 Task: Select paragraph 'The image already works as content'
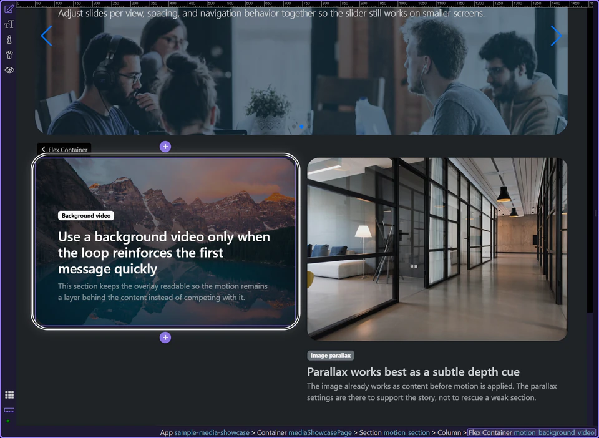(x=432, y=392)
